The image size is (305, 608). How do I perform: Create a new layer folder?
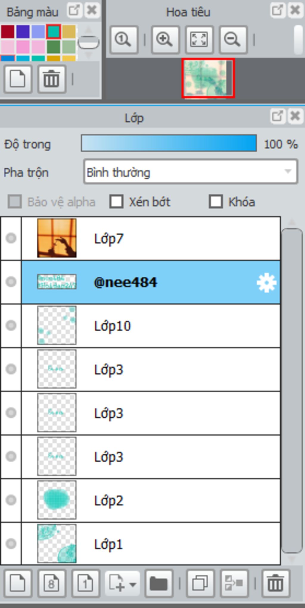[x=159, y=584]
